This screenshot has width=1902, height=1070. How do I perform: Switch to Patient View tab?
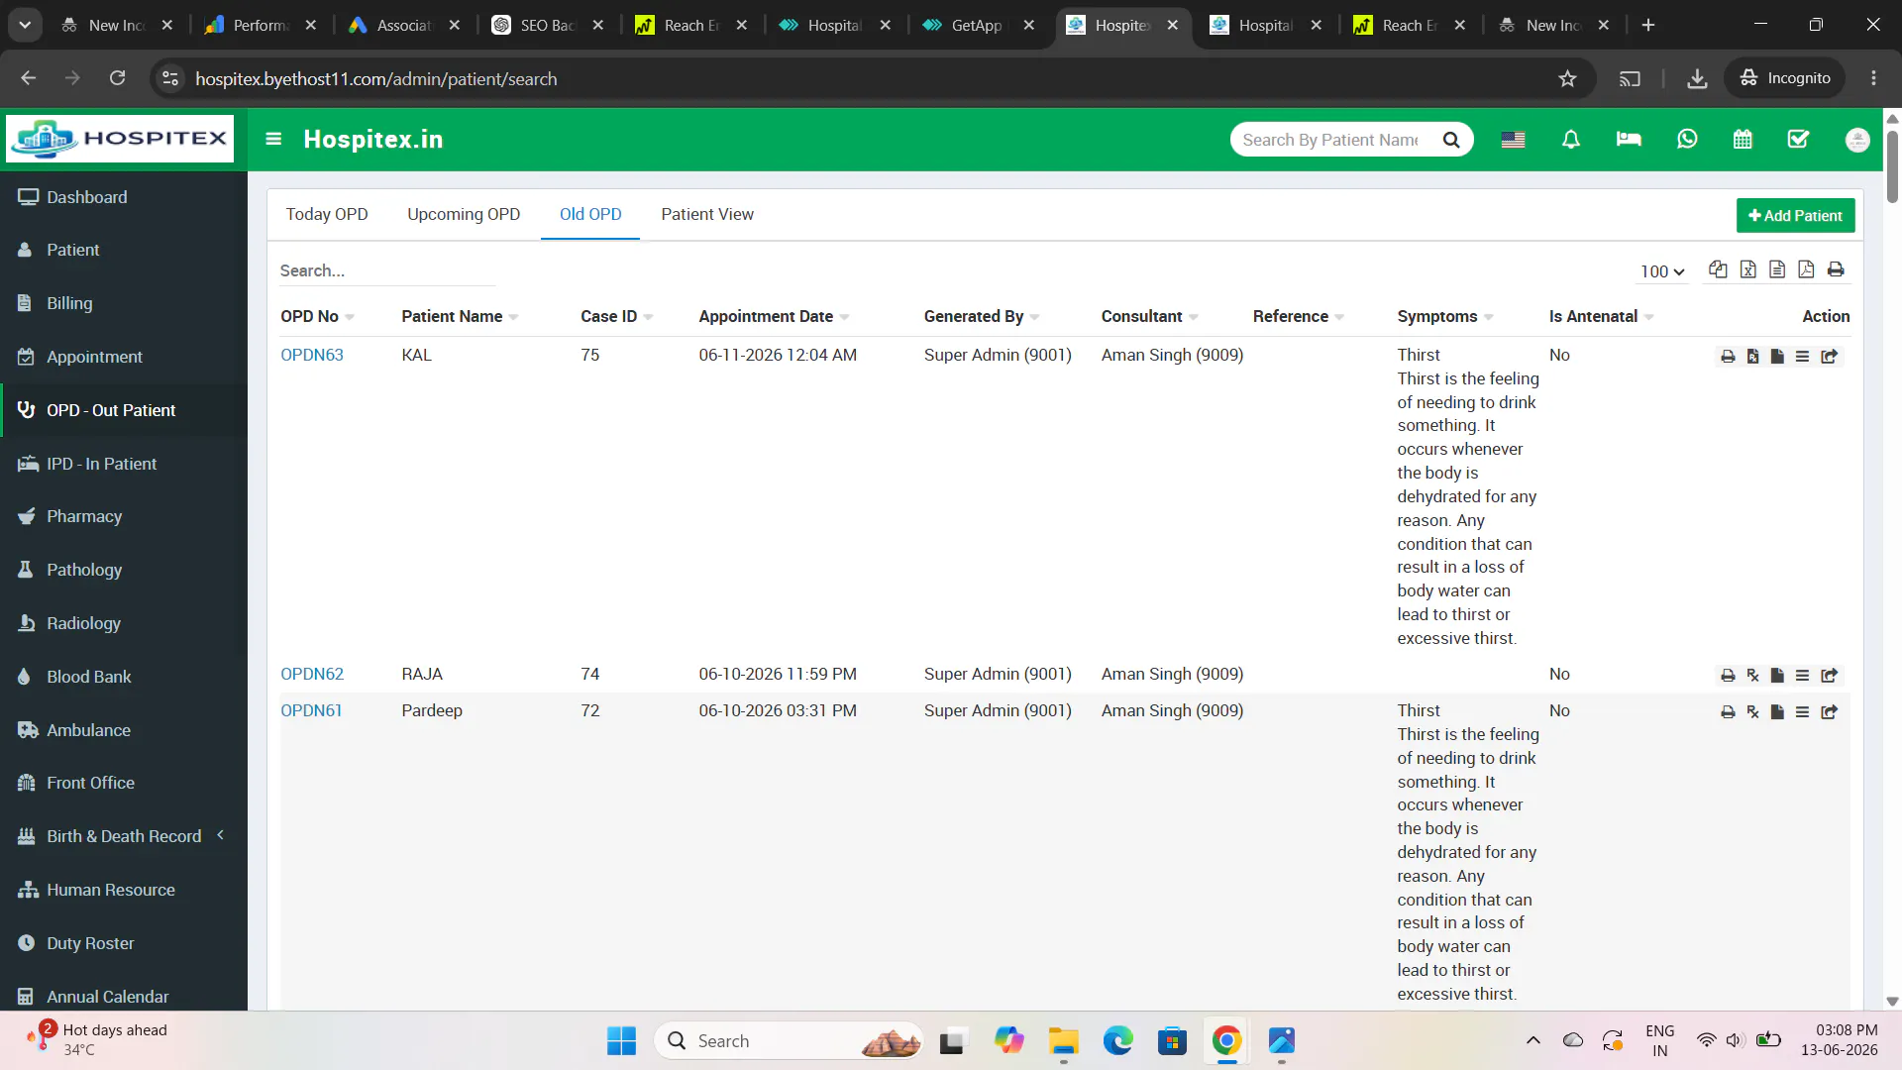pos(707,214)
